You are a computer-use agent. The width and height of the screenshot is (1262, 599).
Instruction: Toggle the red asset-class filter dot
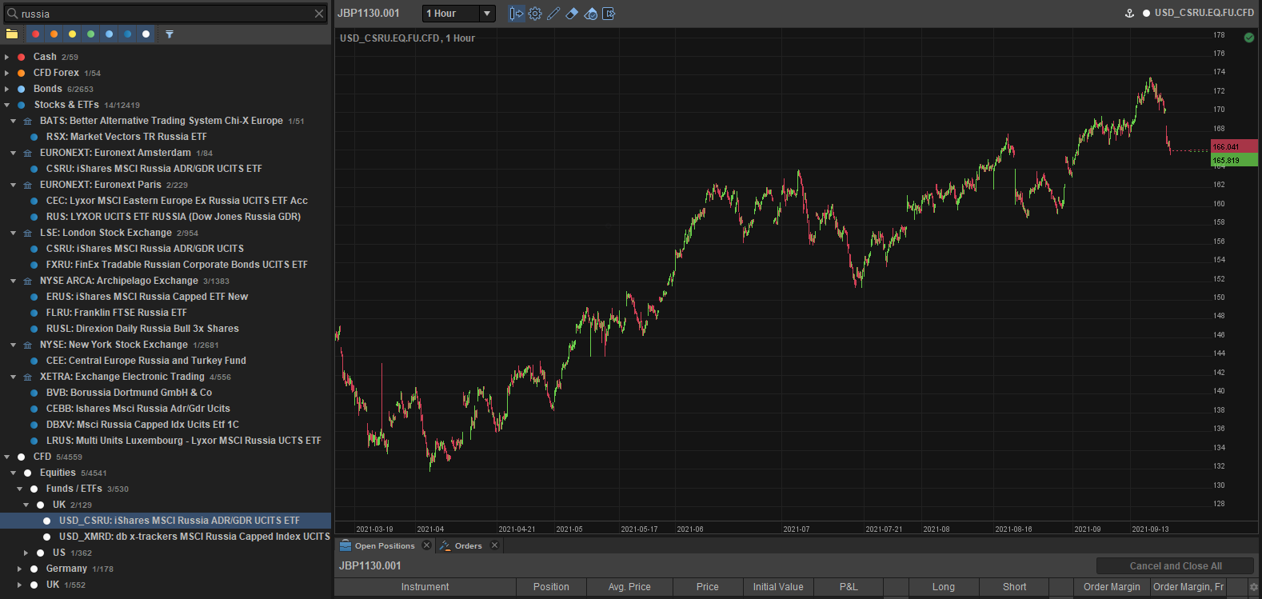pos(35,34)
